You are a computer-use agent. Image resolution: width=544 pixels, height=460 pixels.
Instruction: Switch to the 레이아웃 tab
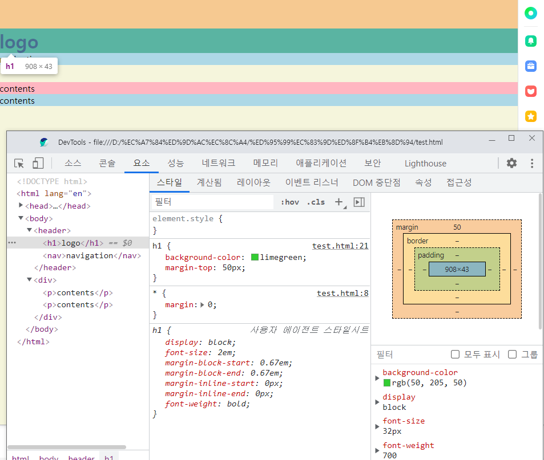click(x=253, y=182)
